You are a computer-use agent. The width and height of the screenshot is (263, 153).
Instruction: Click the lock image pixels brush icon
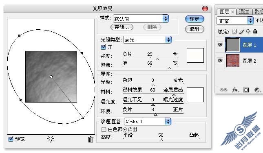(241, 31)
